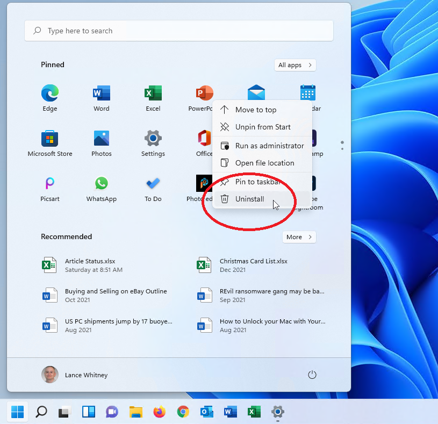438x424 pixels.
Task: Open Outlook from the taskbar
Action: click(x=207, y=412)
